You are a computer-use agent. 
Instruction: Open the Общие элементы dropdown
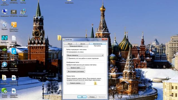pos(85,55)
